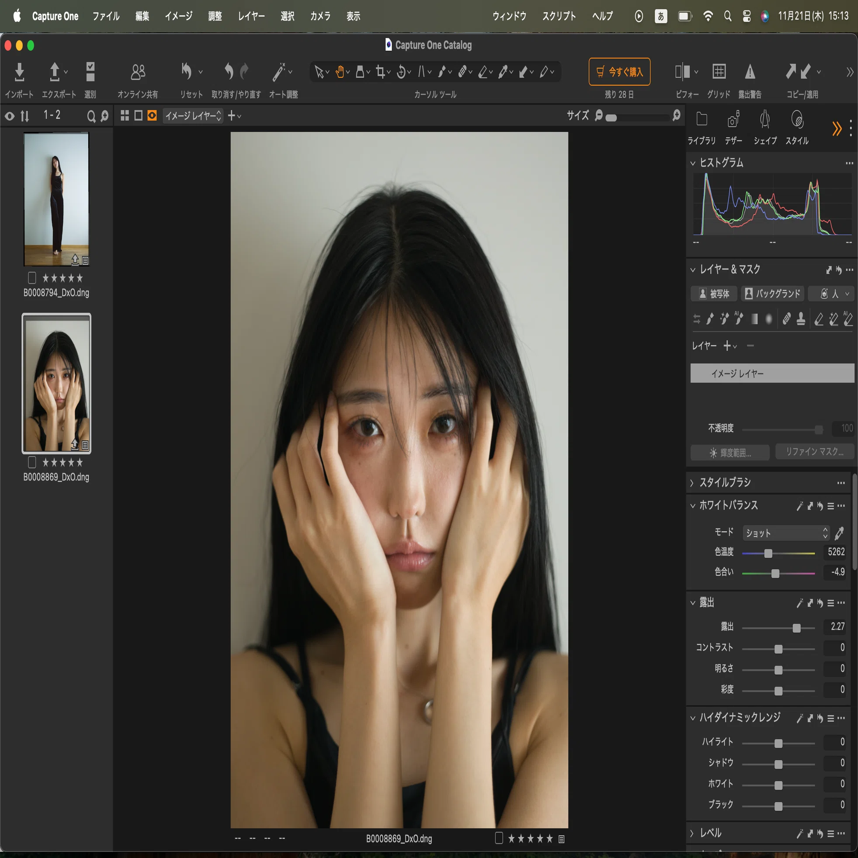Viewport: 858px width, 858px height.
Task: Select the Radial Gradient mask tool
Action: pyautogui.click(x=769, y=319)
